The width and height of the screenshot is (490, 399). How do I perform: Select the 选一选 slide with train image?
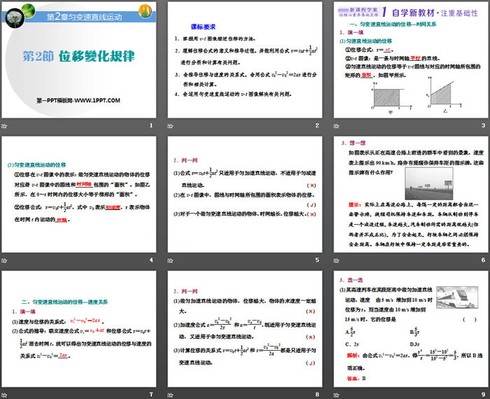click(408, 329)
